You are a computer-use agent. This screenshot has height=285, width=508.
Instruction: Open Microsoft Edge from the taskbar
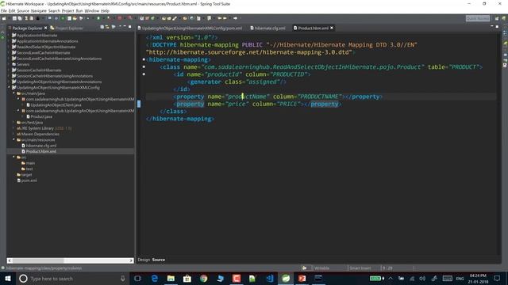pyautogui.click(x=155, y=279)
